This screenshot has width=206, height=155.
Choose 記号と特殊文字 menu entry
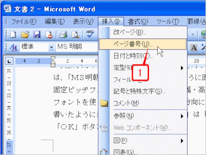(139, 92)
